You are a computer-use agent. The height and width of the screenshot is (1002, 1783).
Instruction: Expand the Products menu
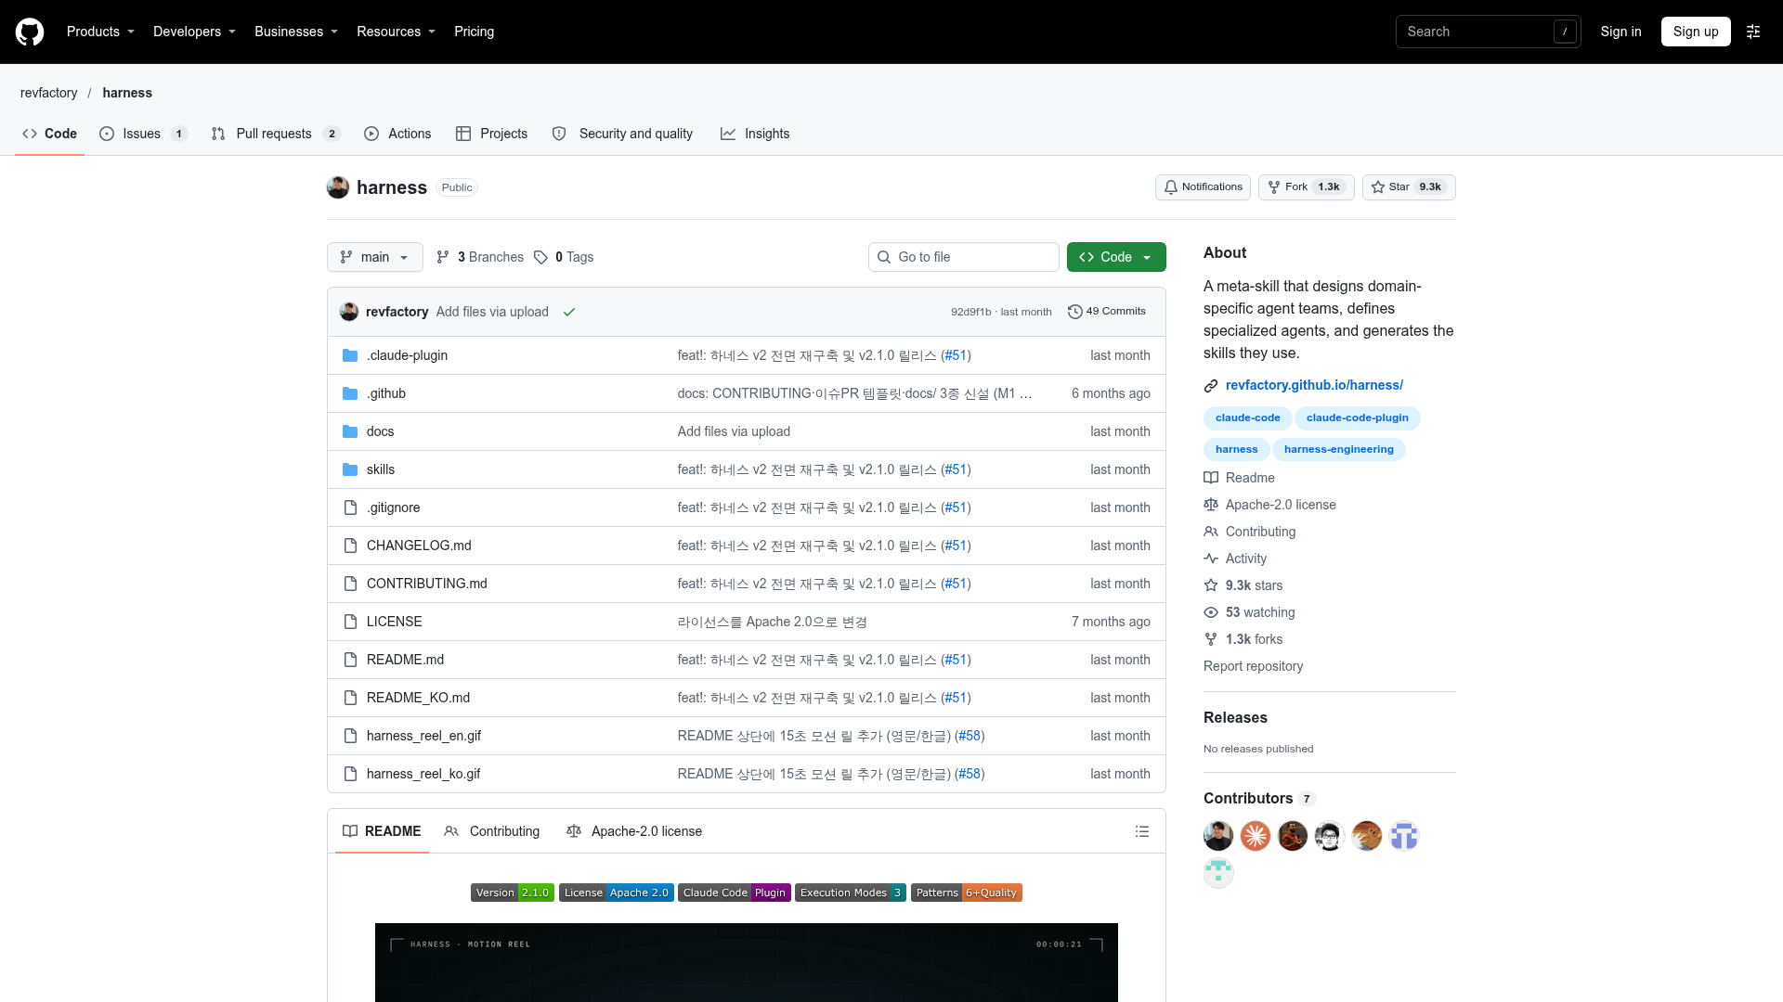click(x=100, y=32)
